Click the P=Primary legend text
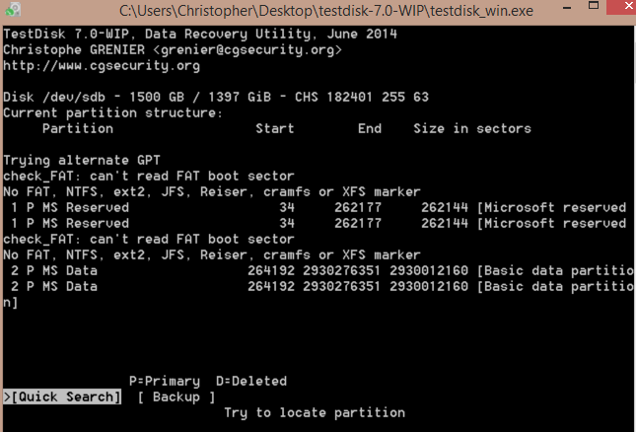This screenshot has height=432, width=636. click(x=165, y=381)
